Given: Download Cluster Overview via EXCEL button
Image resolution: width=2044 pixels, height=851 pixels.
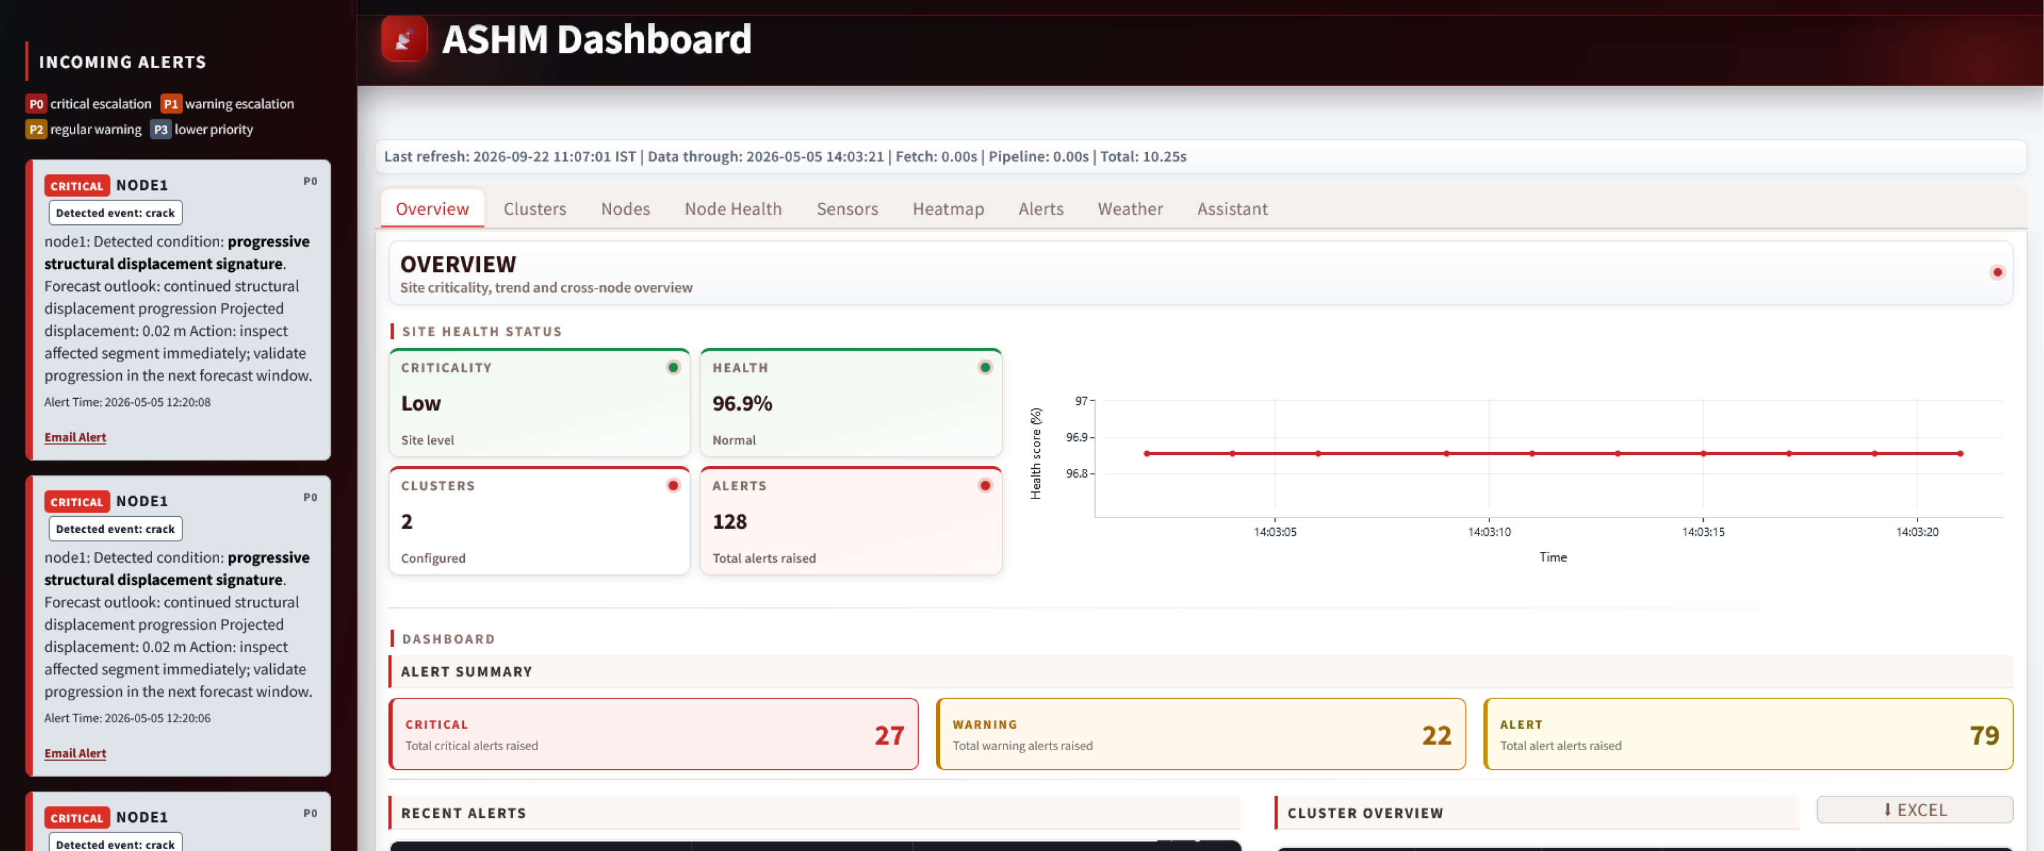Looking at the screenshot, I should (x=1914, y=810).
